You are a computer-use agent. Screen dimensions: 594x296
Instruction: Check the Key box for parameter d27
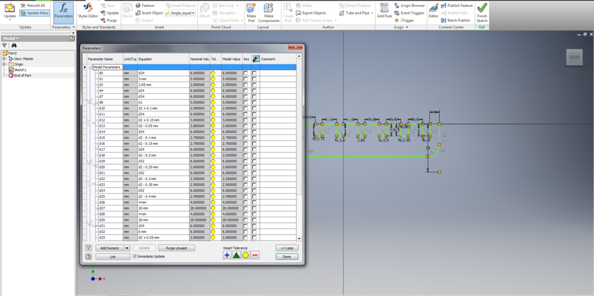click(247, 208)
